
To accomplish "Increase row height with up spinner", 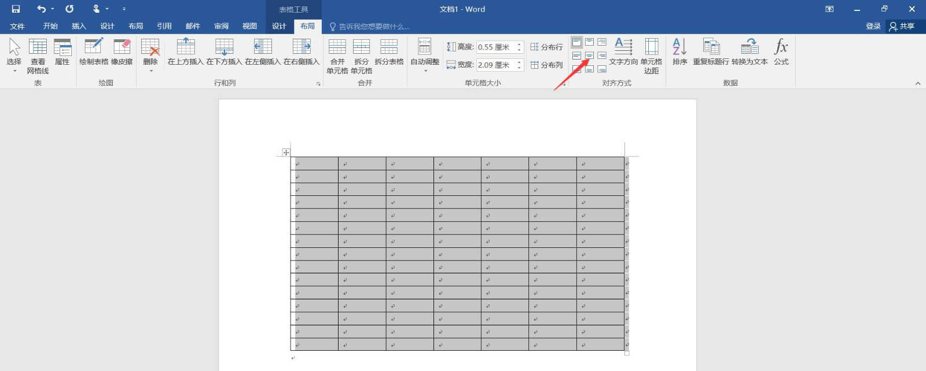I will pos(519,44).
